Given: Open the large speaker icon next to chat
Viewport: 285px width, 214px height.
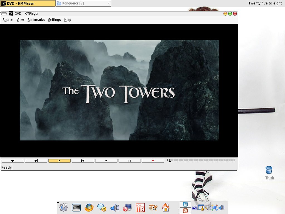Looking at the screenshot, I should click(x=115, y=207).
